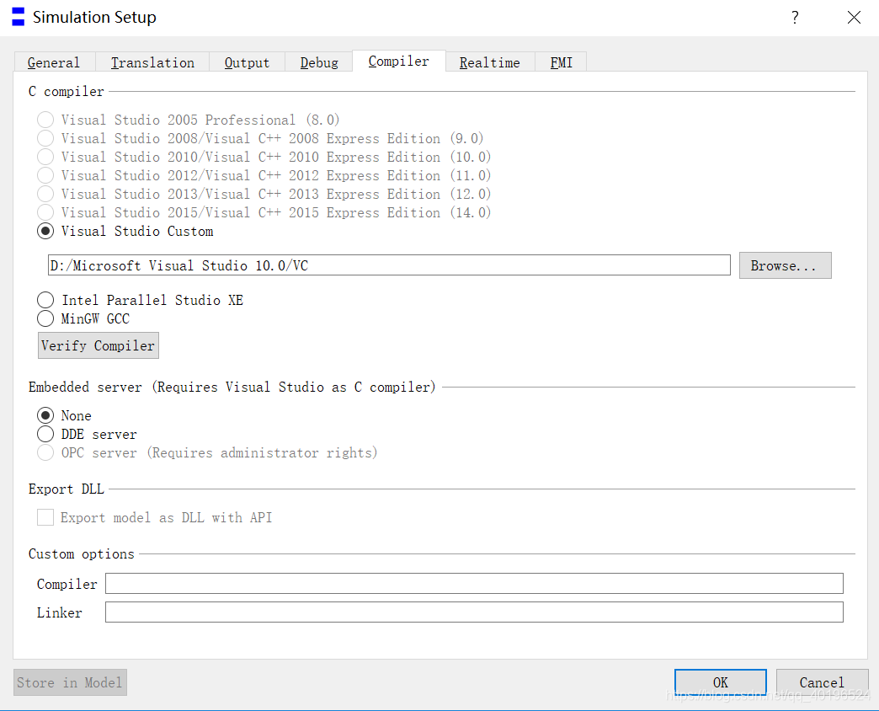Select the Debug tab
The image size is (879, 711).
[319, 62]
